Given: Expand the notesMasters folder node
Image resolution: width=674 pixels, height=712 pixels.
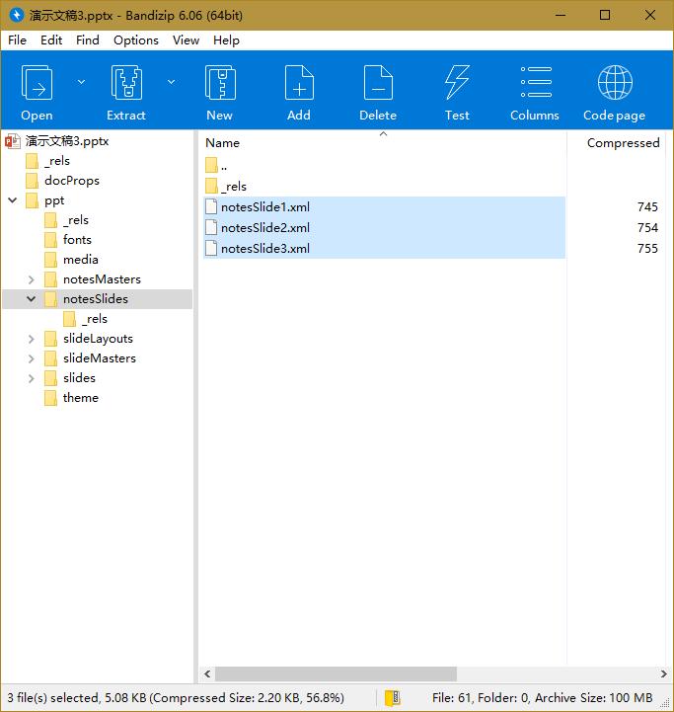Looking at the screenshot, I should [x=32, y=279].
